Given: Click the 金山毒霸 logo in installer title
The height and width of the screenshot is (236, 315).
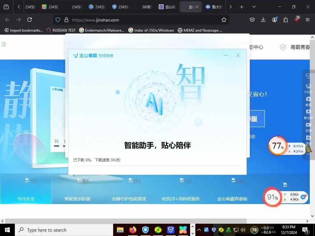Looking at the screenshot, I should 85,56.
